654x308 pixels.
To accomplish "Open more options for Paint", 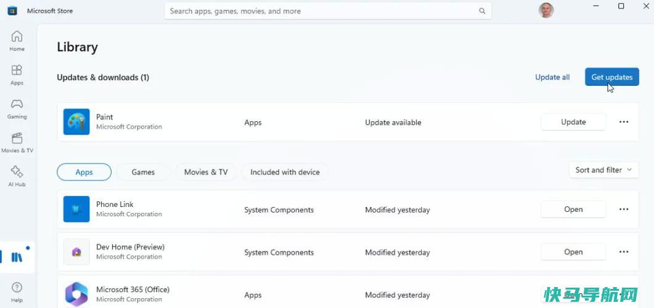I will 624,122.
